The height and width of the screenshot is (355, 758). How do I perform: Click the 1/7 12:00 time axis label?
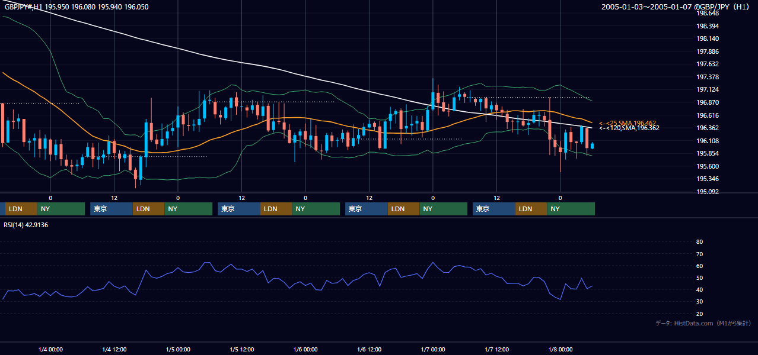tap(496, 349)
